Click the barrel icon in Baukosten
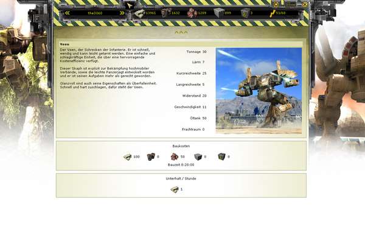Viewport: 365px width, 230px height. (151, 156)
